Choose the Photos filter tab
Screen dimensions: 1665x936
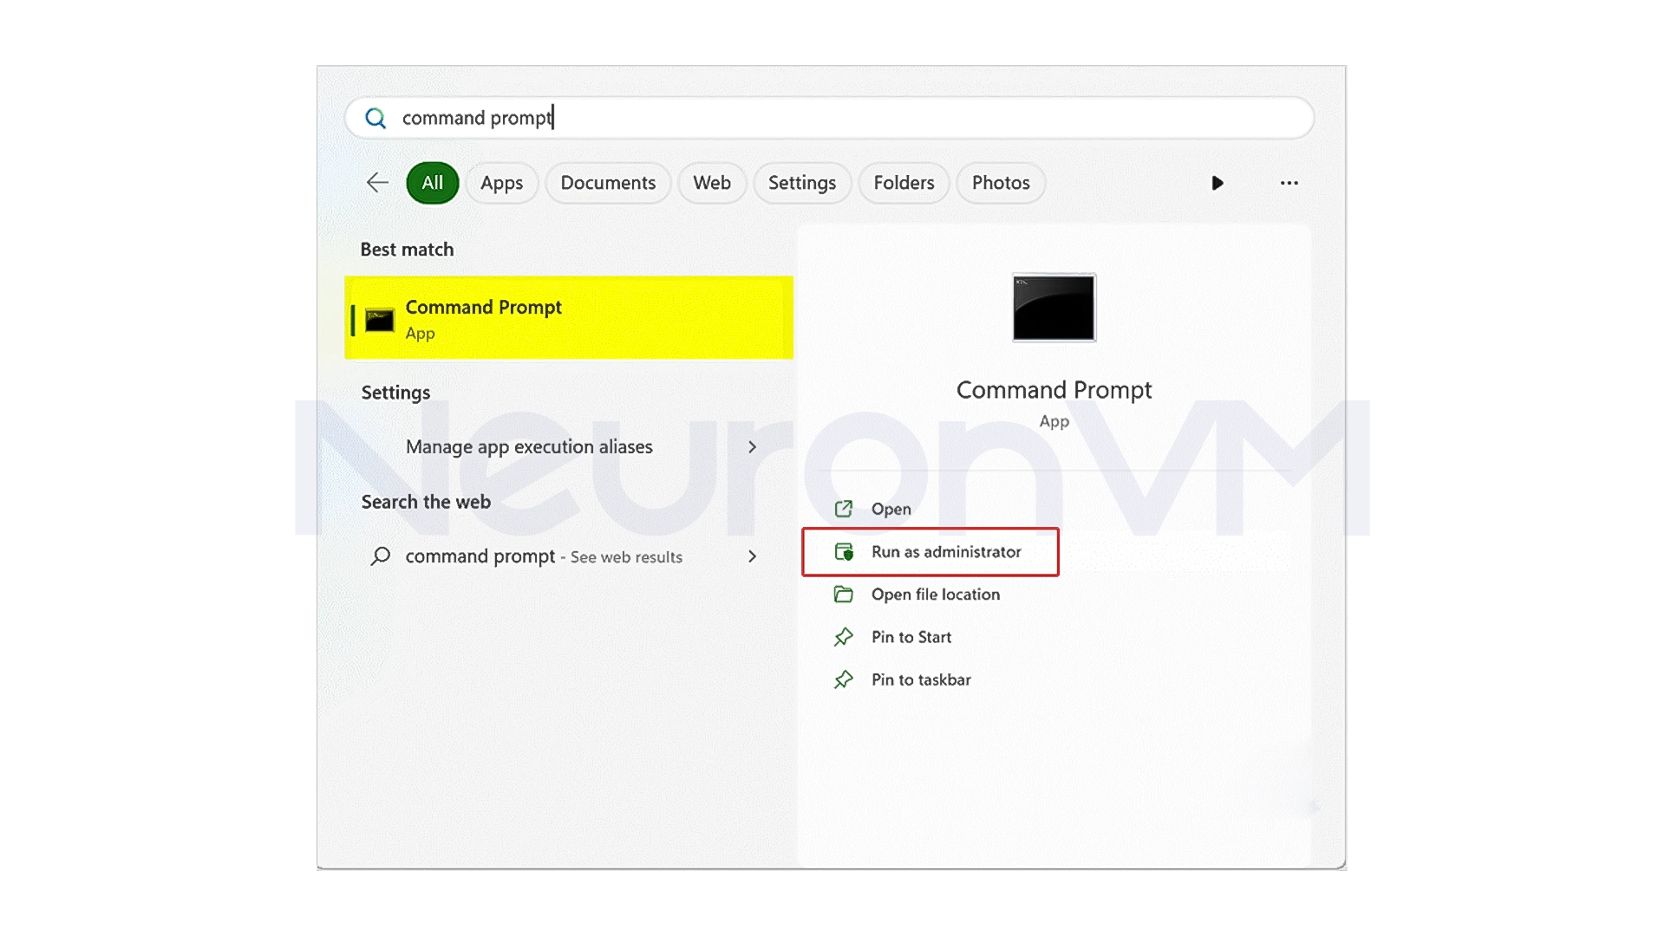pos(1000,183)
